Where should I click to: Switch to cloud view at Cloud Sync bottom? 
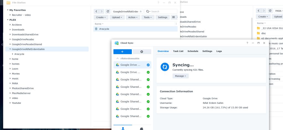coord(142,128)
